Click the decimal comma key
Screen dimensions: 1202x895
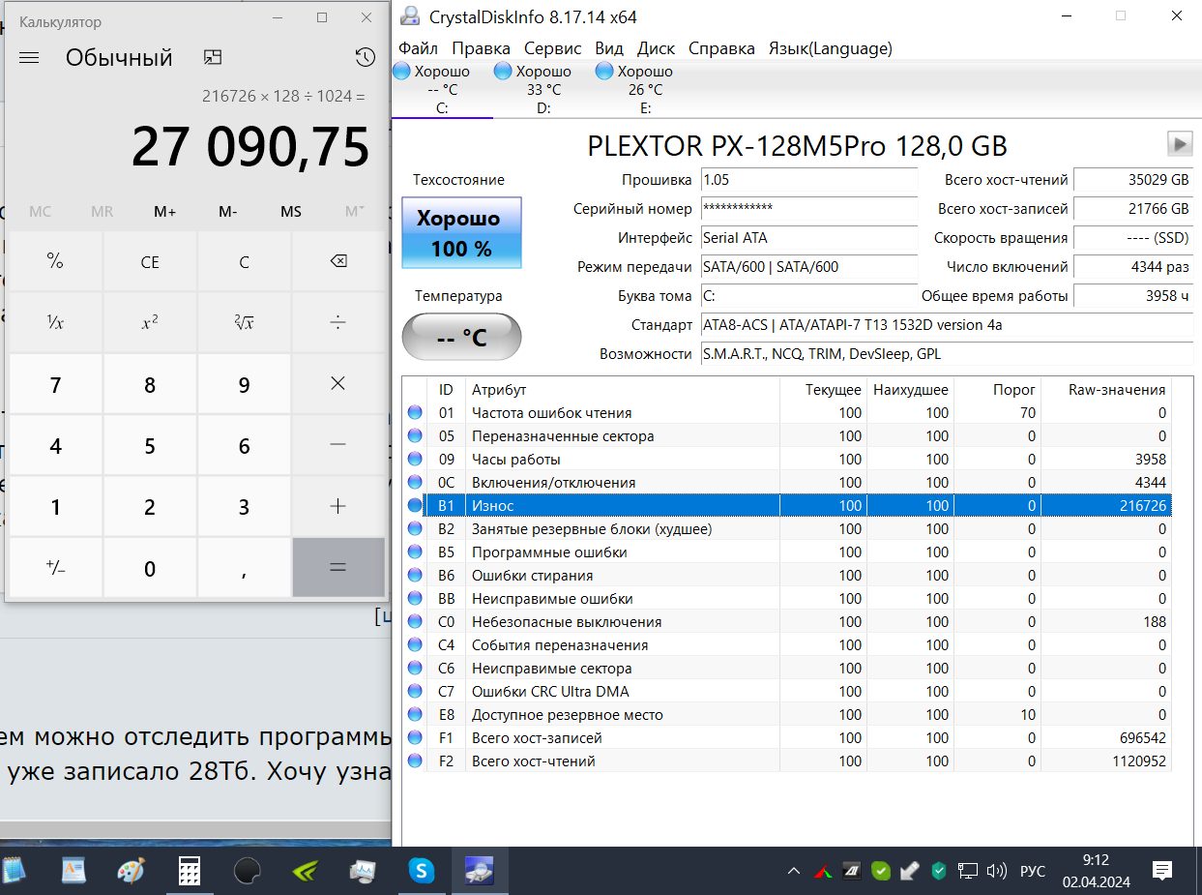(x=244, y=568)
